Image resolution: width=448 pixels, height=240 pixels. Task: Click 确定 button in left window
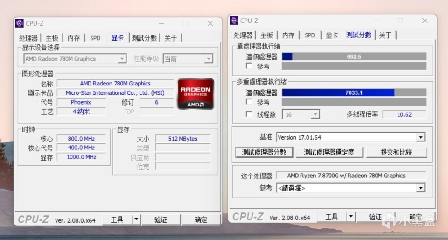[x=201, y=220]
